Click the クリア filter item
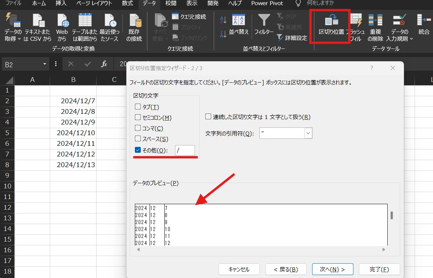Viewport: 433px width, 278px height. pyautogui.click(x=286, y=17)
